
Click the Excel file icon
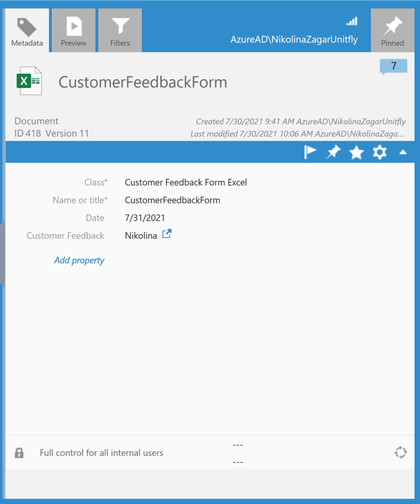pos(29,81)
